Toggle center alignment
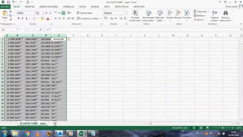 pyautogui.click(x=59, y=19)
